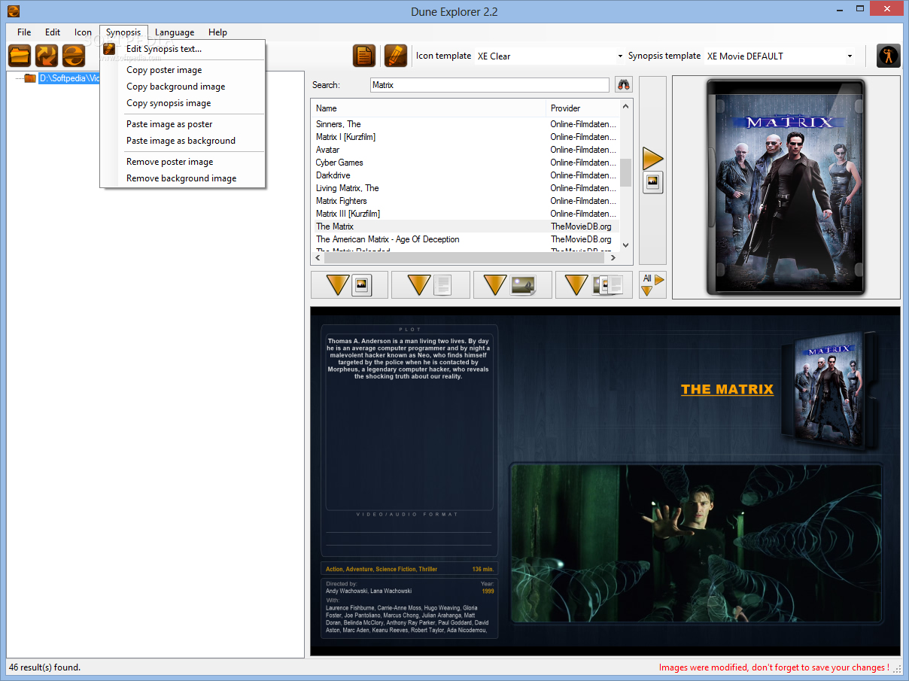Select The American Matrix - Age Of Deception
Image resolution: width=909 pixels, height=681 pixels.
click(465, 239)
